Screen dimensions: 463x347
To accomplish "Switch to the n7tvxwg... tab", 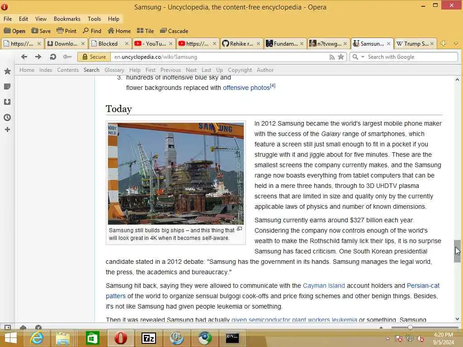I will pos(329,44).
